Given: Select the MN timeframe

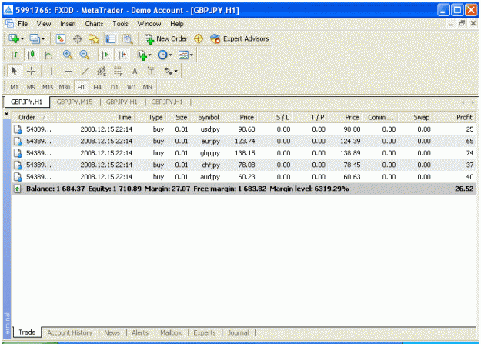Looking at the screenshot, I should tap(147, 87).
